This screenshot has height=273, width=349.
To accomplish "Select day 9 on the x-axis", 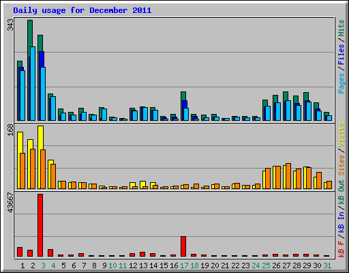I will tap(104, 265).
